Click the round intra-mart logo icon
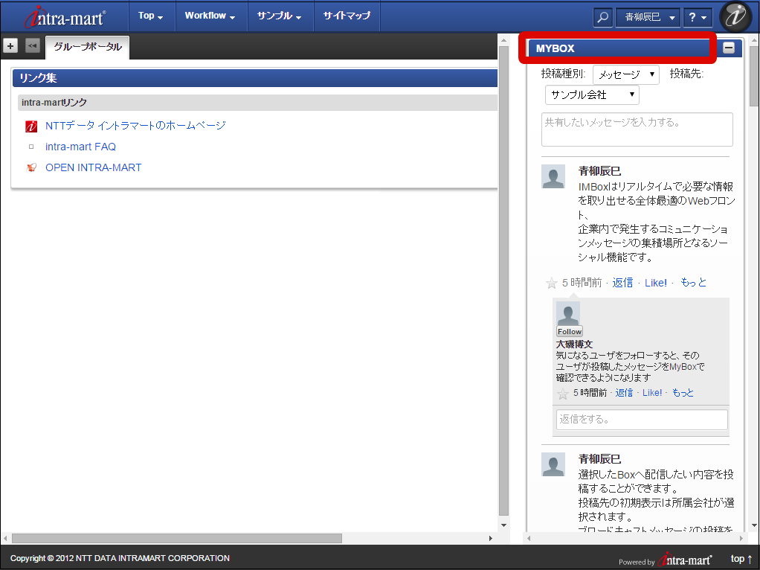Viewport: 760px width, 570px height. pyautogui.click(x=735, y=16)
